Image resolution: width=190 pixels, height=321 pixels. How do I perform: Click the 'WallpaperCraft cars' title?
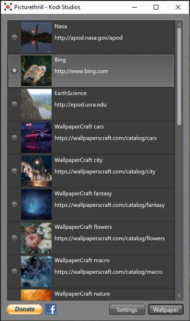(x=79, y=127)
